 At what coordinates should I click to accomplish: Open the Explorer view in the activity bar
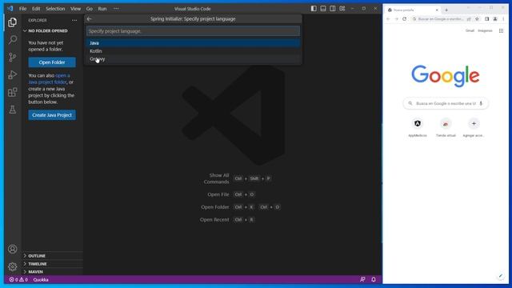(13, 22)
